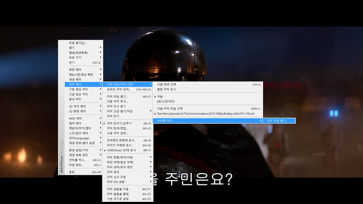Screen dimensions: 363x204
Task: Click '자막 파일 열기...' in second-subtitle flyout
Action: (x=279, y=121)
